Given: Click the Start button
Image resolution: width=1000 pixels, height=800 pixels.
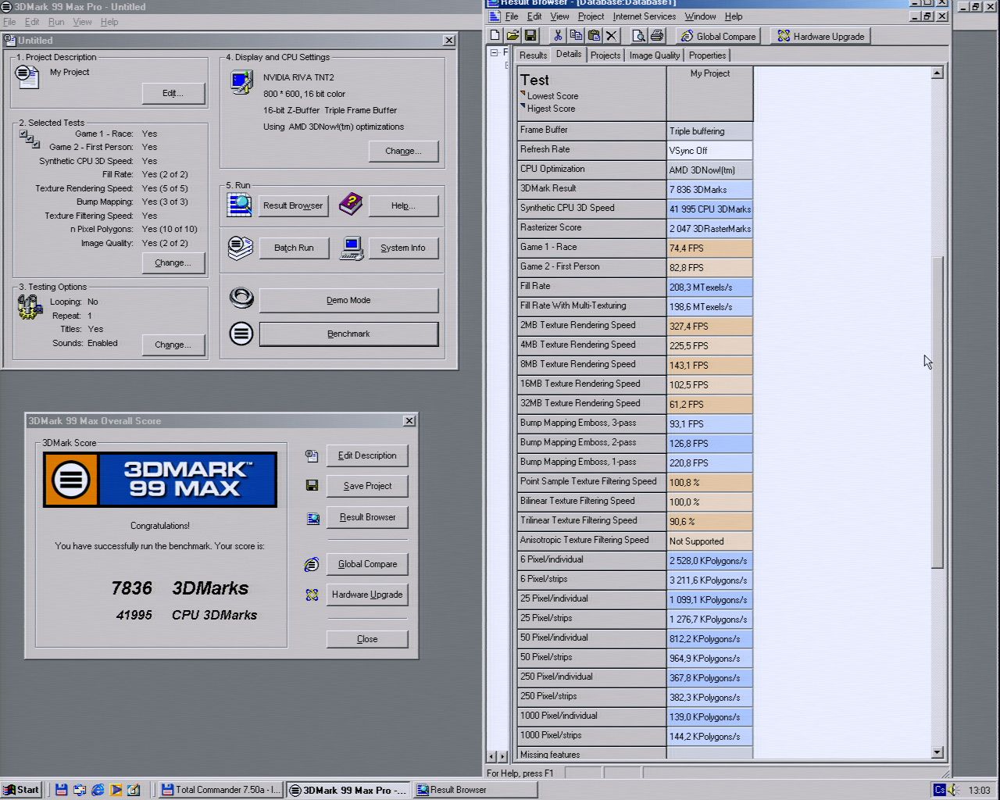Looking at the screenshot, I should pyautogui.click(x=21, y=790).
